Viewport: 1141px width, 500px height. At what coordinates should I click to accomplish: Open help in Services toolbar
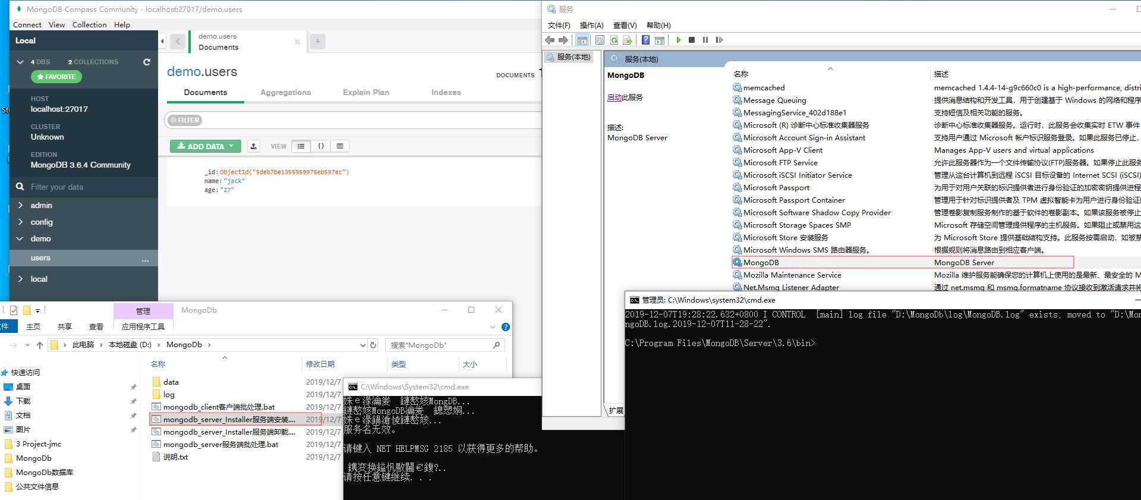tap(645, 40)
